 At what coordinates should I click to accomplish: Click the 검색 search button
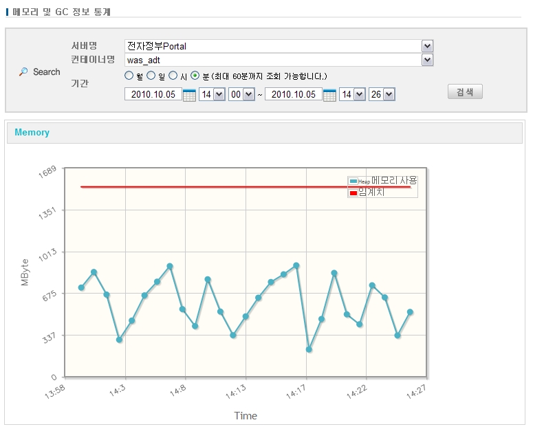tap(465, 92)
